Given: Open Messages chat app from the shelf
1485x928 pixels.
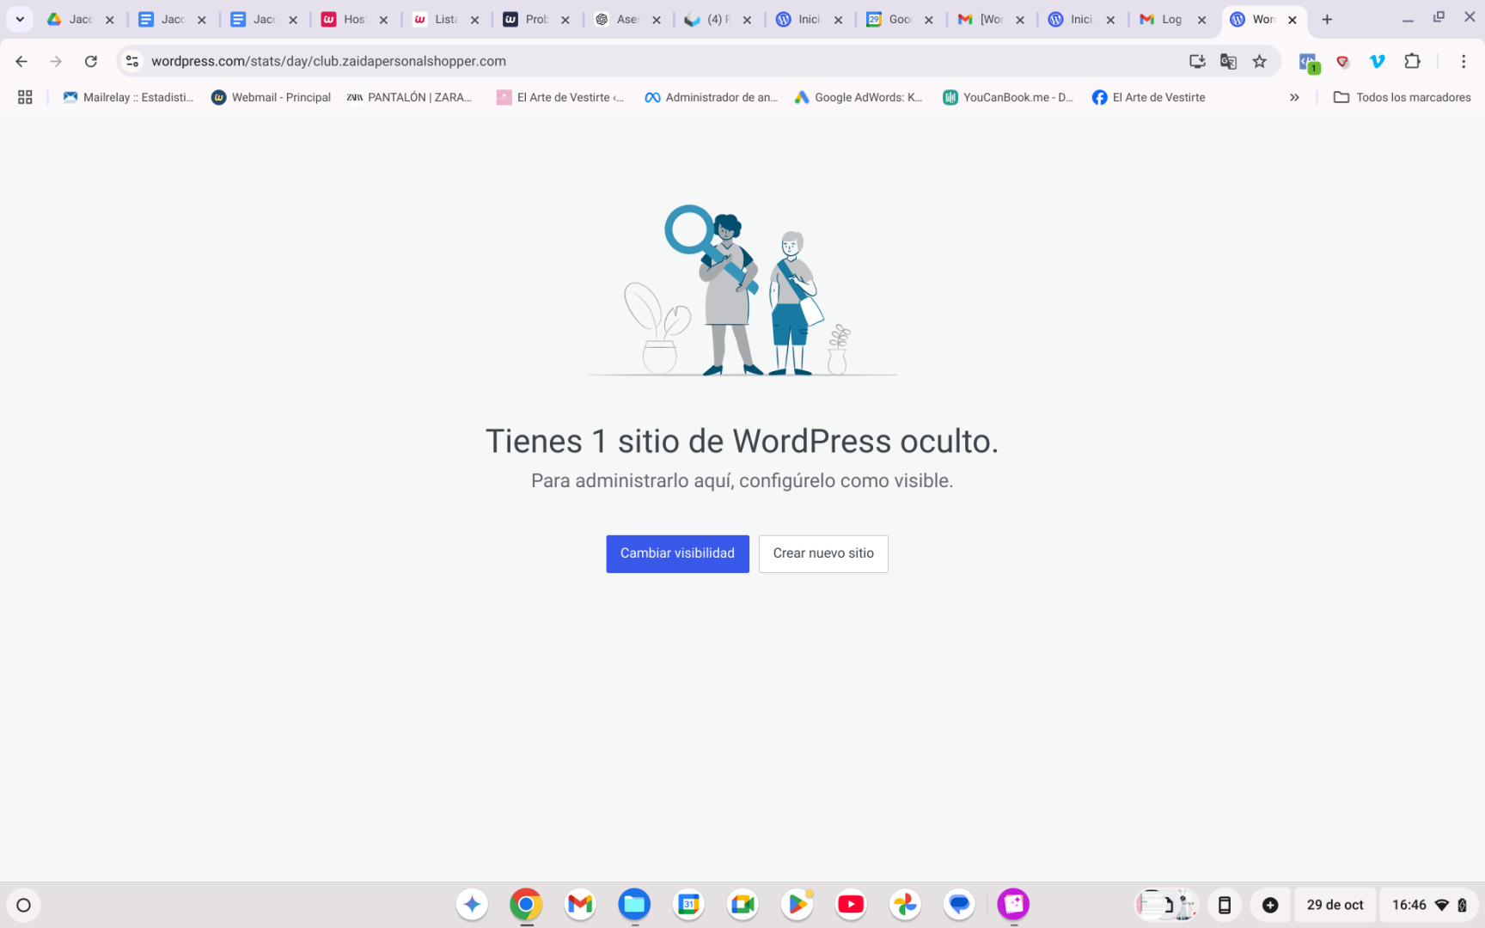Looking at the screenshot, I should click(959, 904).
